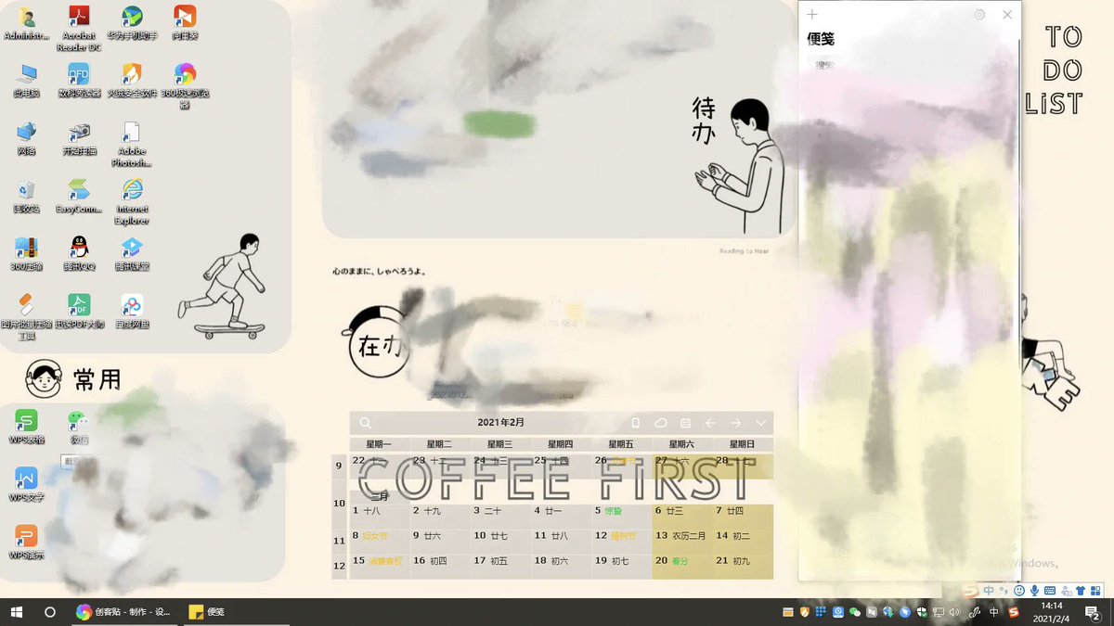Image resolution: width=1114 pixels, height=626 pixels.
Task: Switch to 创客贴 browser taskbar item
Action: point(124,612)
